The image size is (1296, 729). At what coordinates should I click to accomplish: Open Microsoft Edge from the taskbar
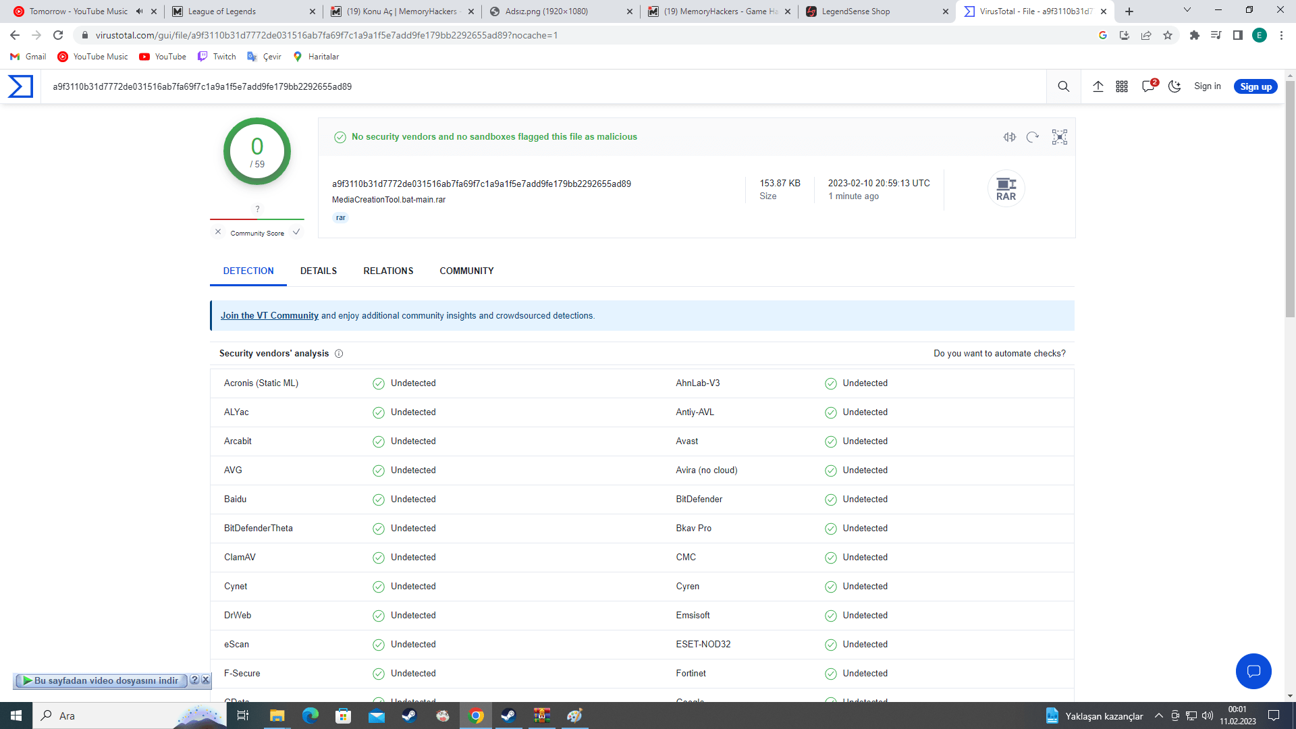pyautogui.click(x=310, y=715)
